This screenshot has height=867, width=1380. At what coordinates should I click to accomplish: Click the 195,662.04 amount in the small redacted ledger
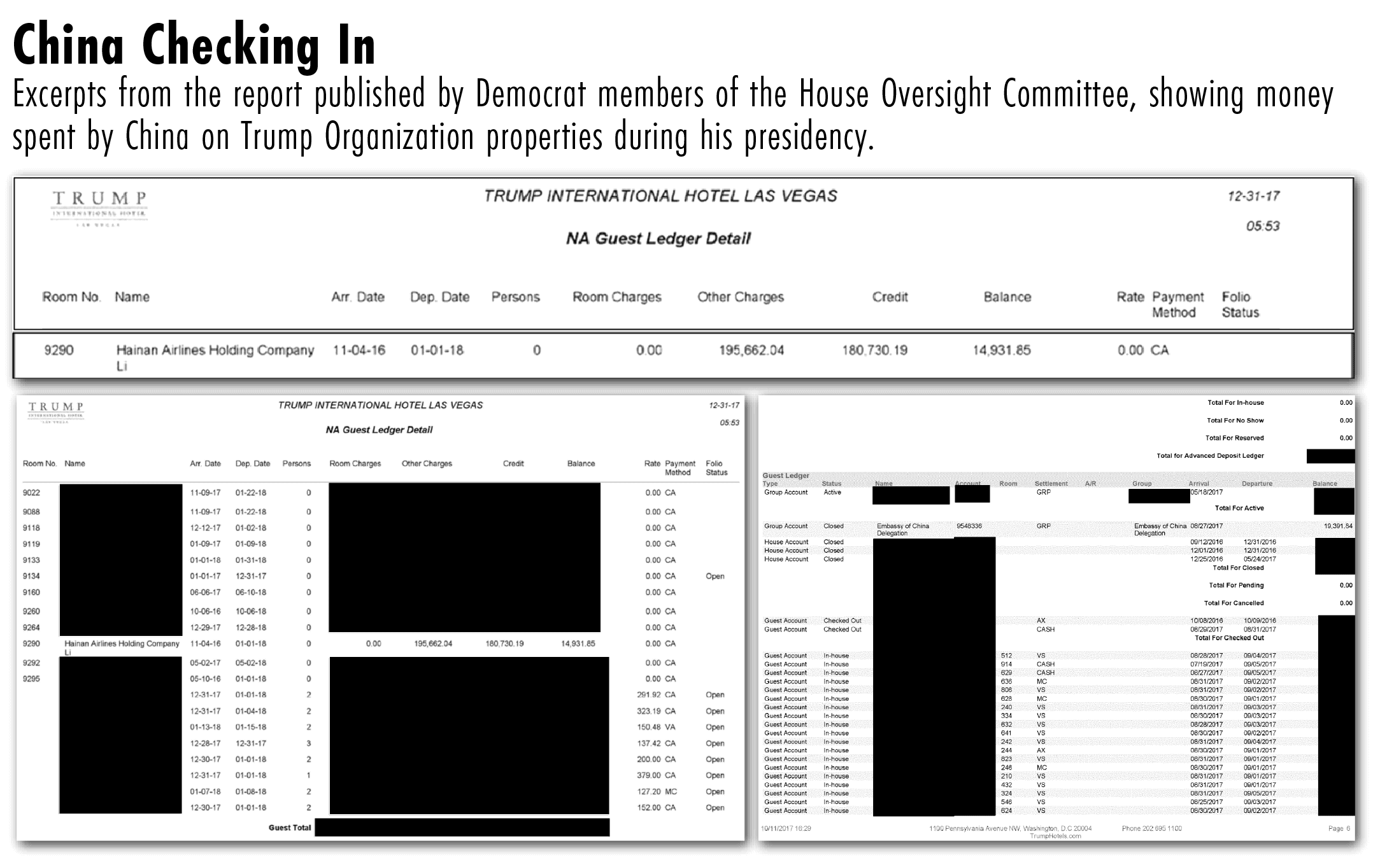433,644
